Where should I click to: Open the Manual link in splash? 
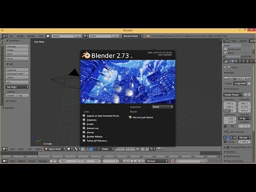(x=90, y=132)
